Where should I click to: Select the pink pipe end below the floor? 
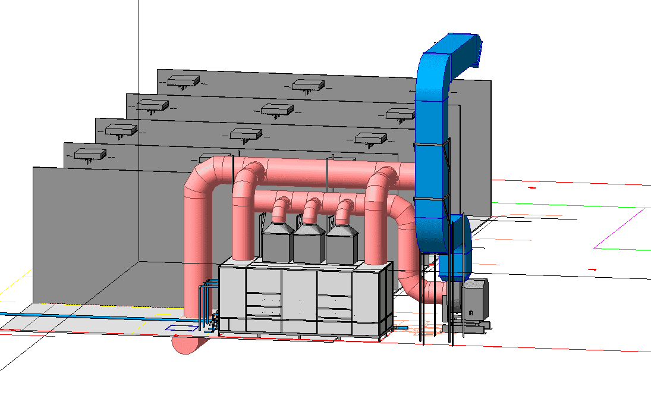click(189, 344)
